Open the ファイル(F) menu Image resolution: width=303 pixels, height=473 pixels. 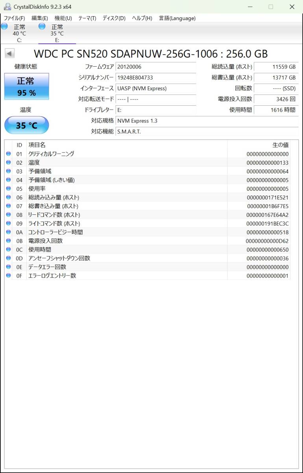point(14,18)
